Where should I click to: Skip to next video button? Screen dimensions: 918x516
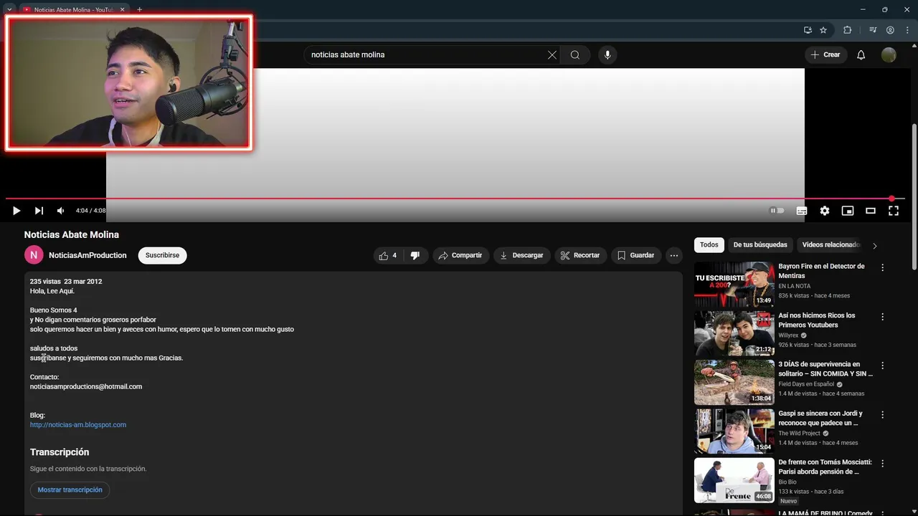click(x=39, y=211)
